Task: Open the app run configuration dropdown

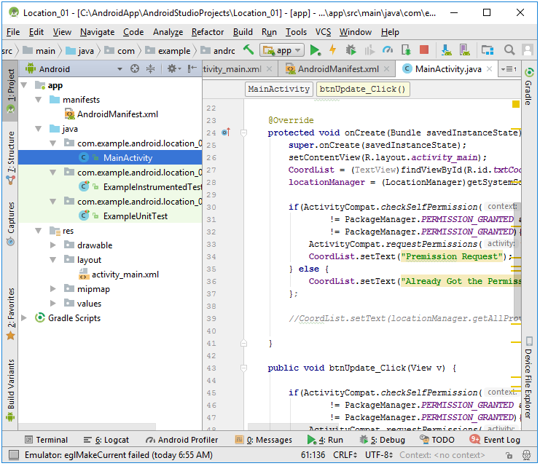Action: point(282,50)
